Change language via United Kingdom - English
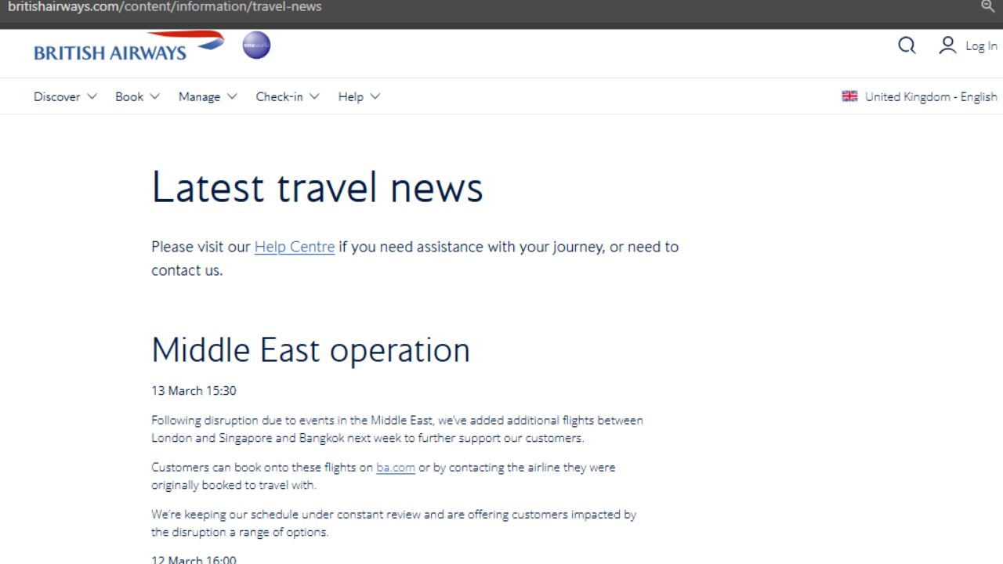1003x564 pixels. pyautogui.click(x=931, y=96)
